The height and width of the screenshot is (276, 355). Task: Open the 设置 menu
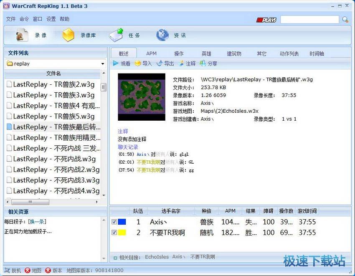pyautogui.click(x=51, y=19)
